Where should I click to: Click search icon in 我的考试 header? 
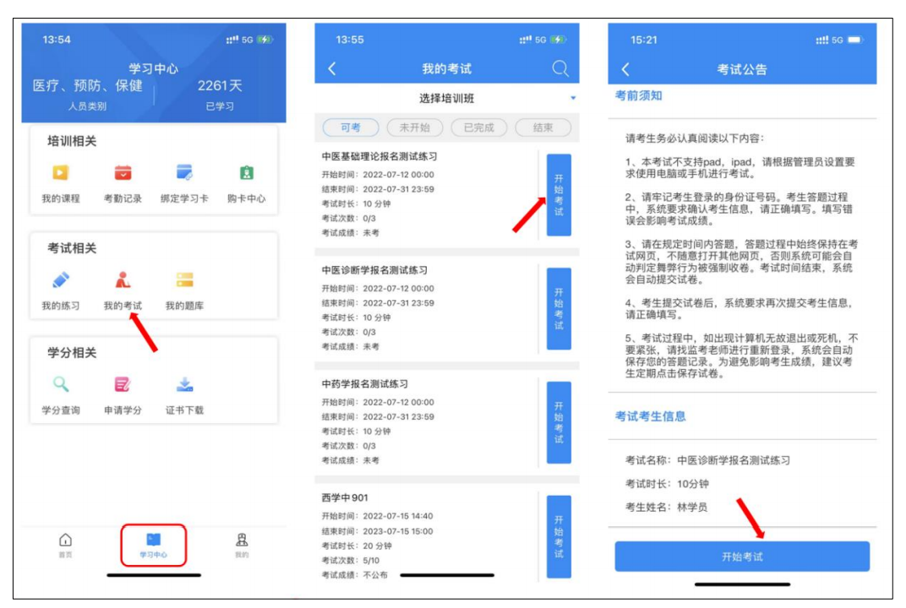click(559, 69)
